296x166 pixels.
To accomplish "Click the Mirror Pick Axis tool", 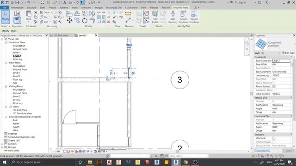I will [85, 13].
